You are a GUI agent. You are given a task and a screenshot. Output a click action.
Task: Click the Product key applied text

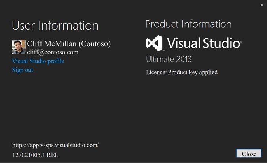click(x=193, y=72)
